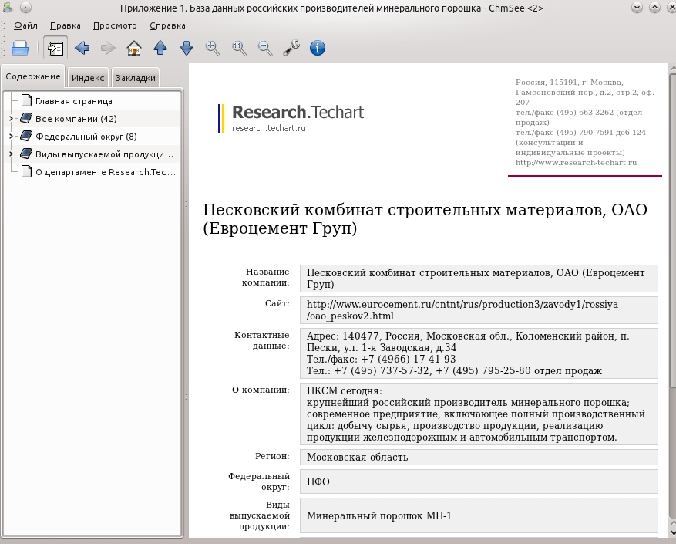Open the Правка menu
This screenshot has width=676, height=544.
point(65,25)
